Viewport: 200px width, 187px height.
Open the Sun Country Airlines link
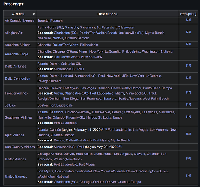[20, 147]
